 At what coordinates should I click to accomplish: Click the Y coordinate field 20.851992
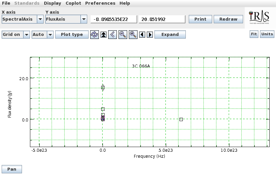point(162,19)
